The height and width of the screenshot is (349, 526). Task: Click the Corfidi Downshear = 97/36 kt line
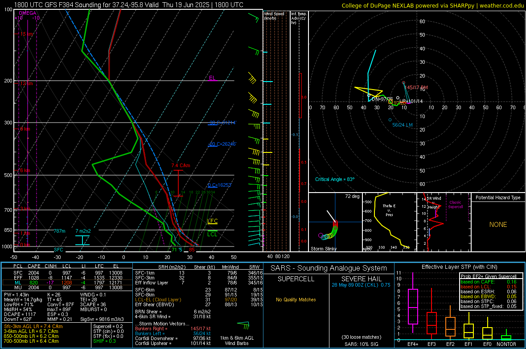tap(173, 338)
